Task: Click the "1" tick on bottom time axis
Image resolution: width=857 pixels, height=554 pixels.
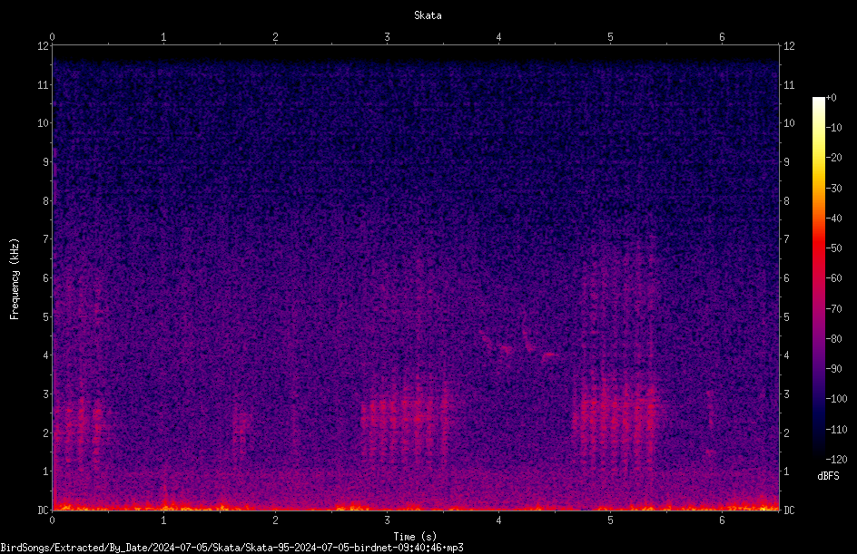Action: [163, 520]
